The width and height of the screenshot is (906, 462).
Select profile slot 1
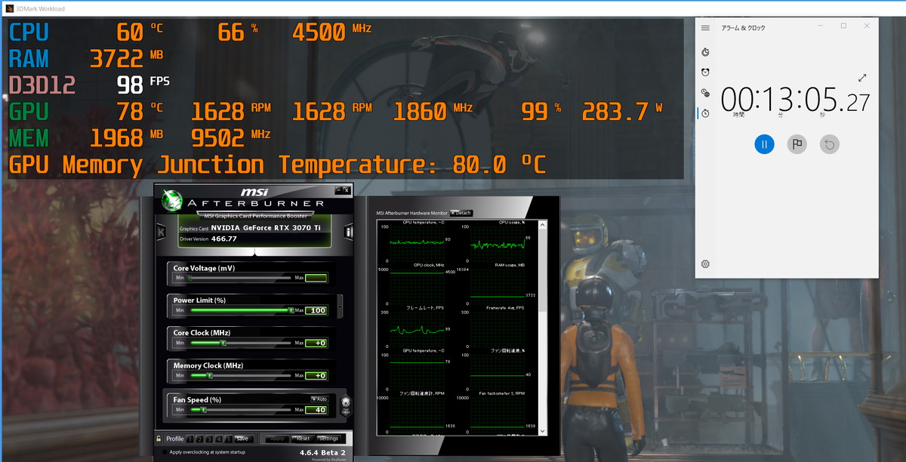[x=190, y=439]
